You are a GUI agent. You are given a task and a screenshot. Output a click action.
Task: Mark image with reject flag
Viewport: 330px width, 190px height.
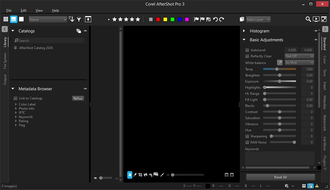coord(202,19)
